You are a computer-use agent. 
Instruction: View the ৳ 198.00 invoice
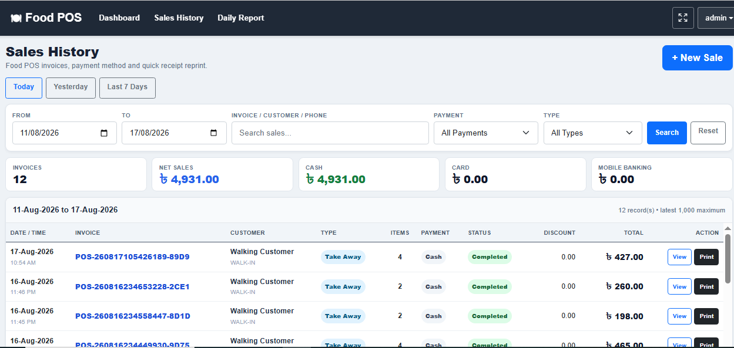679,316
